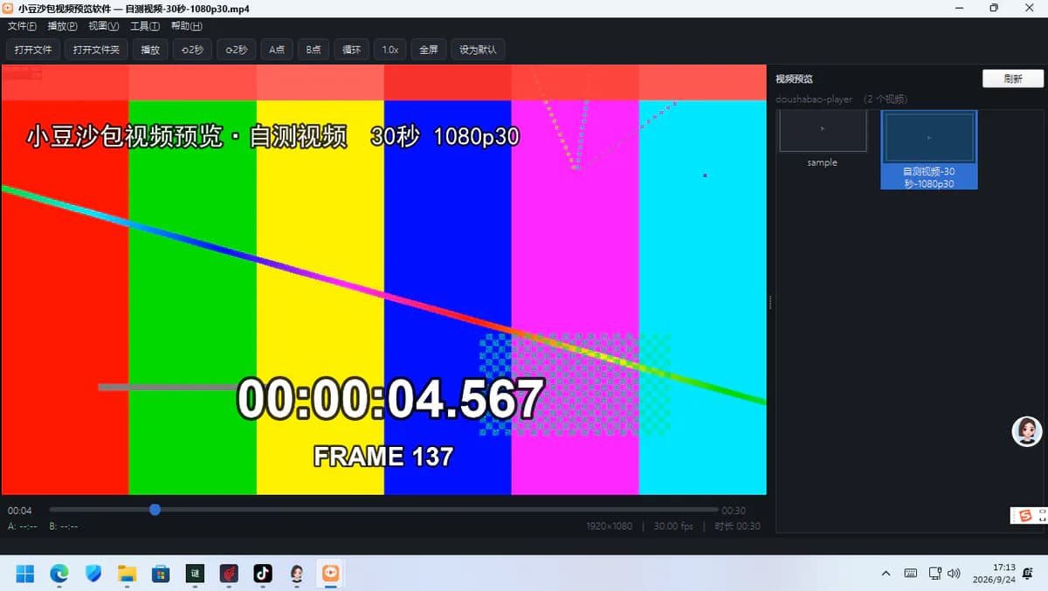Click the playback progress slider handle
1048x591 pixels.
pos(155,509)
